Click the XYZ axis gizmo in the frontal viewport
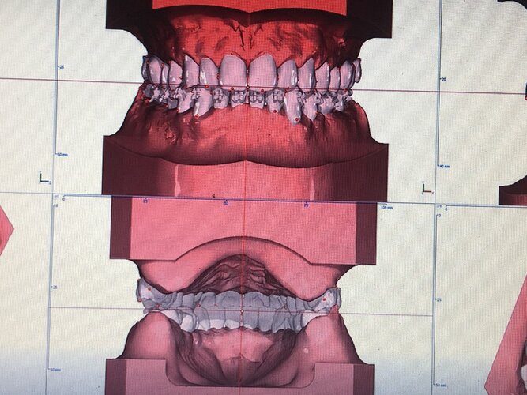Viewport: 527px width, 395px height. pyautogui.click(x=43, y=178)
